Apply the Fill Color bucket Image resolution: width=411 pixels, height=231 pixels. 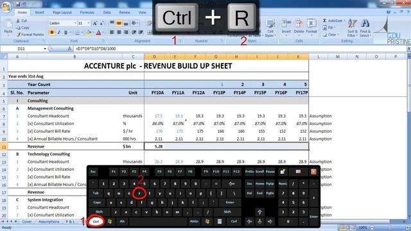tap(89, 33)
